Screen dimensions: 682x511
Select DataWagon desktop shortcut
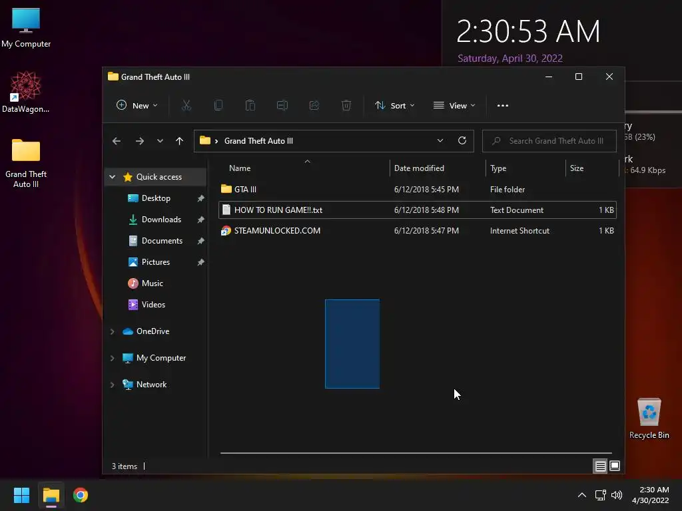[26, 92]
